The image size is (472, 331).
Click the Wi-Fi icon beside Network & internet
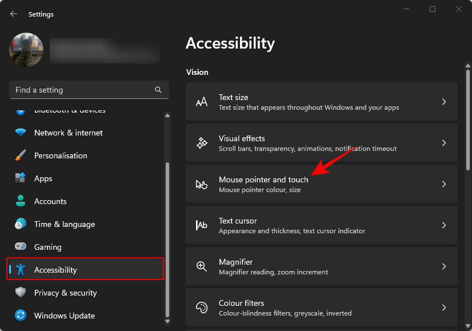point(21,132)
